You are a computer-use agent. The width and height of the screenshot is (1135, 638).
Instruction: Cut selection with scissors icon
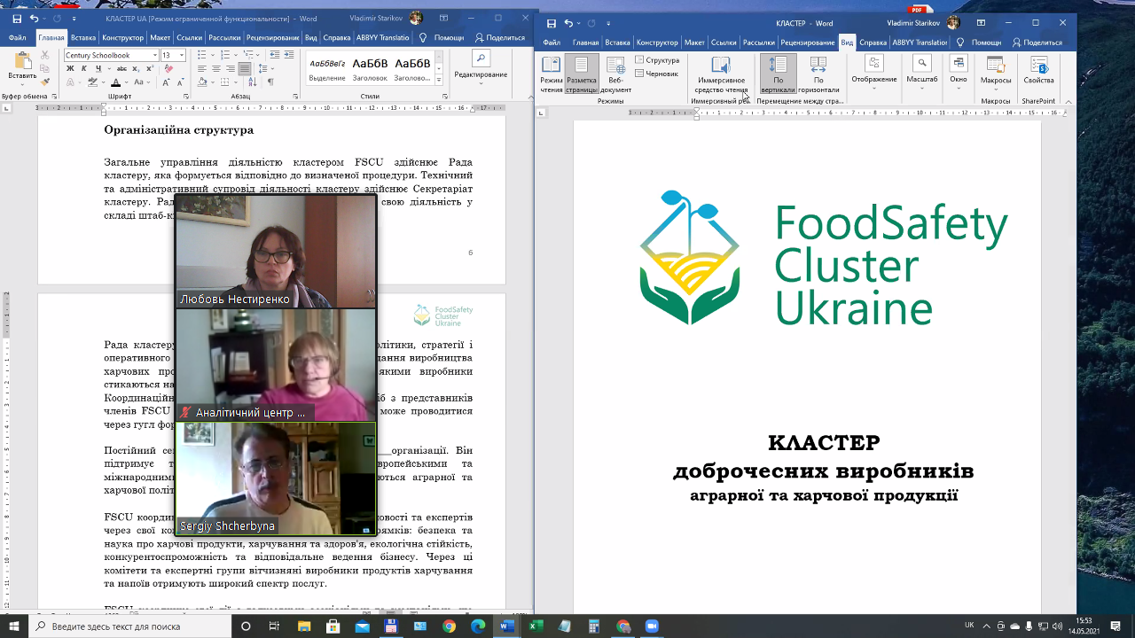click(44, 55)
